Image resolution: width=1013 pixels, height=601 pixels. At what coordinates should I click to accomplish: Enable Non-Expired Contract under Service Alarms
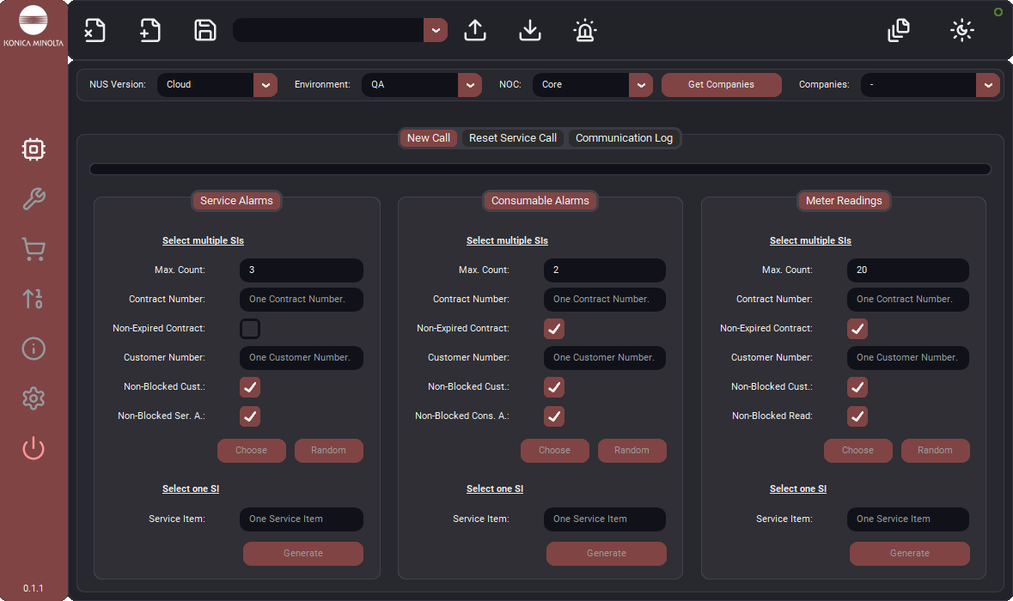pyautogui.click(x=250, y=329)
